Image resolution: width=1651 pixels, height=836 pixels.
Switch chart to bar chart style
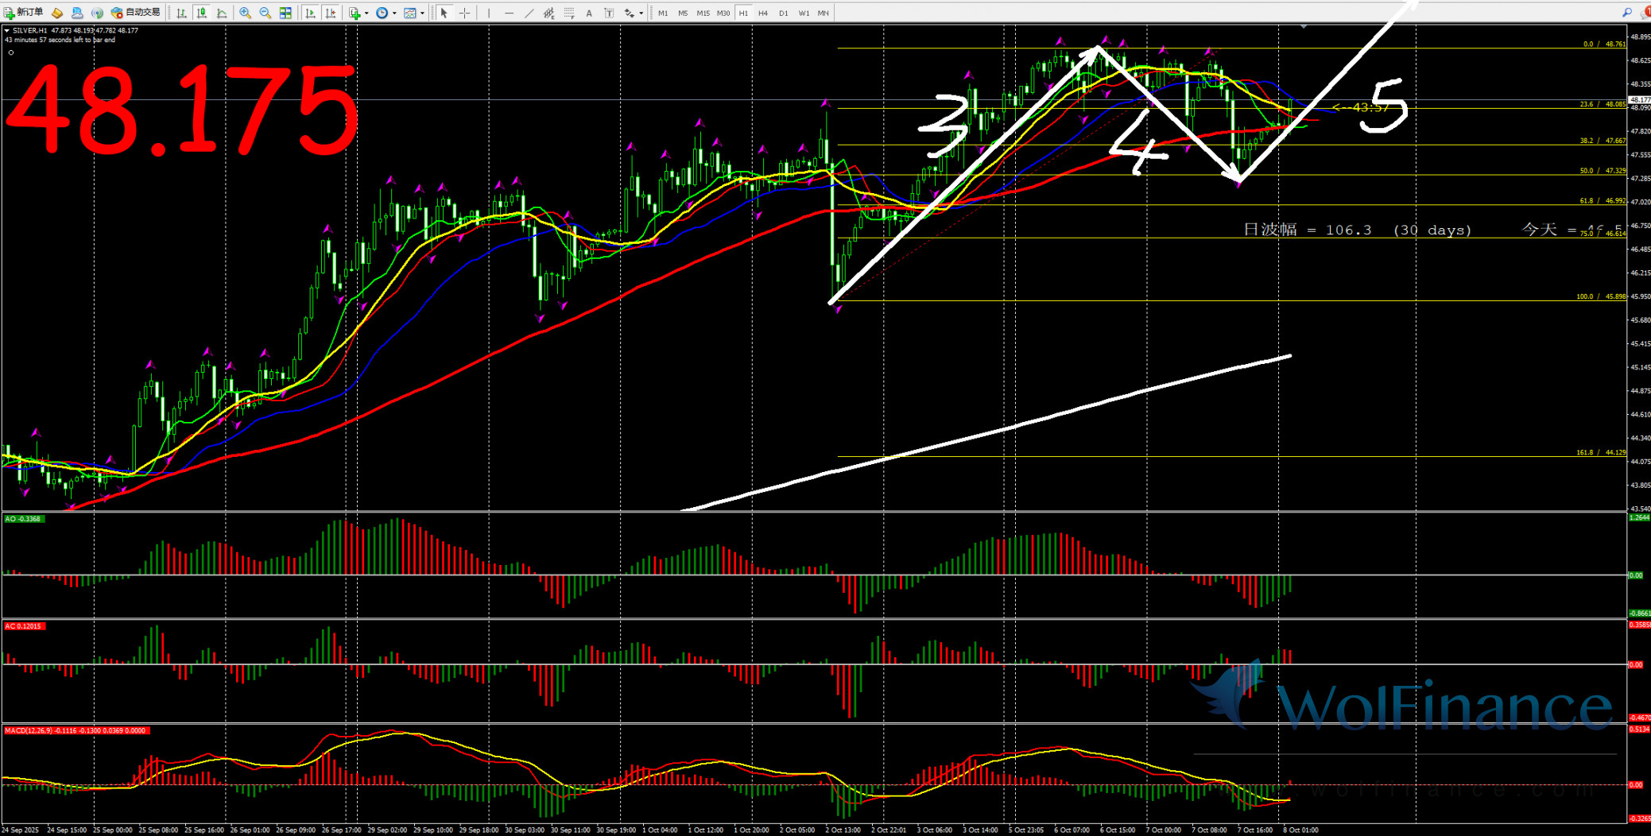pos(182,13)
